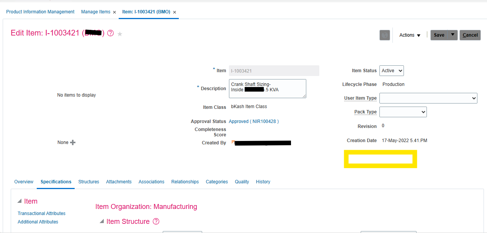Expand the Save button dropdown arrow
The image size is (487, 233).
coord(453,35)
